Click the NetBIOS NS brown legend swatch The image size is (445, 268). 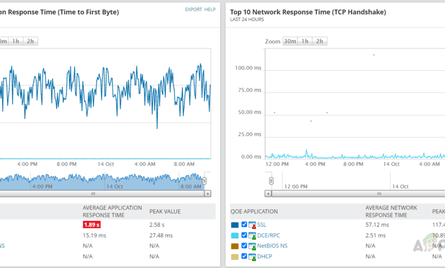coord(234,246)
